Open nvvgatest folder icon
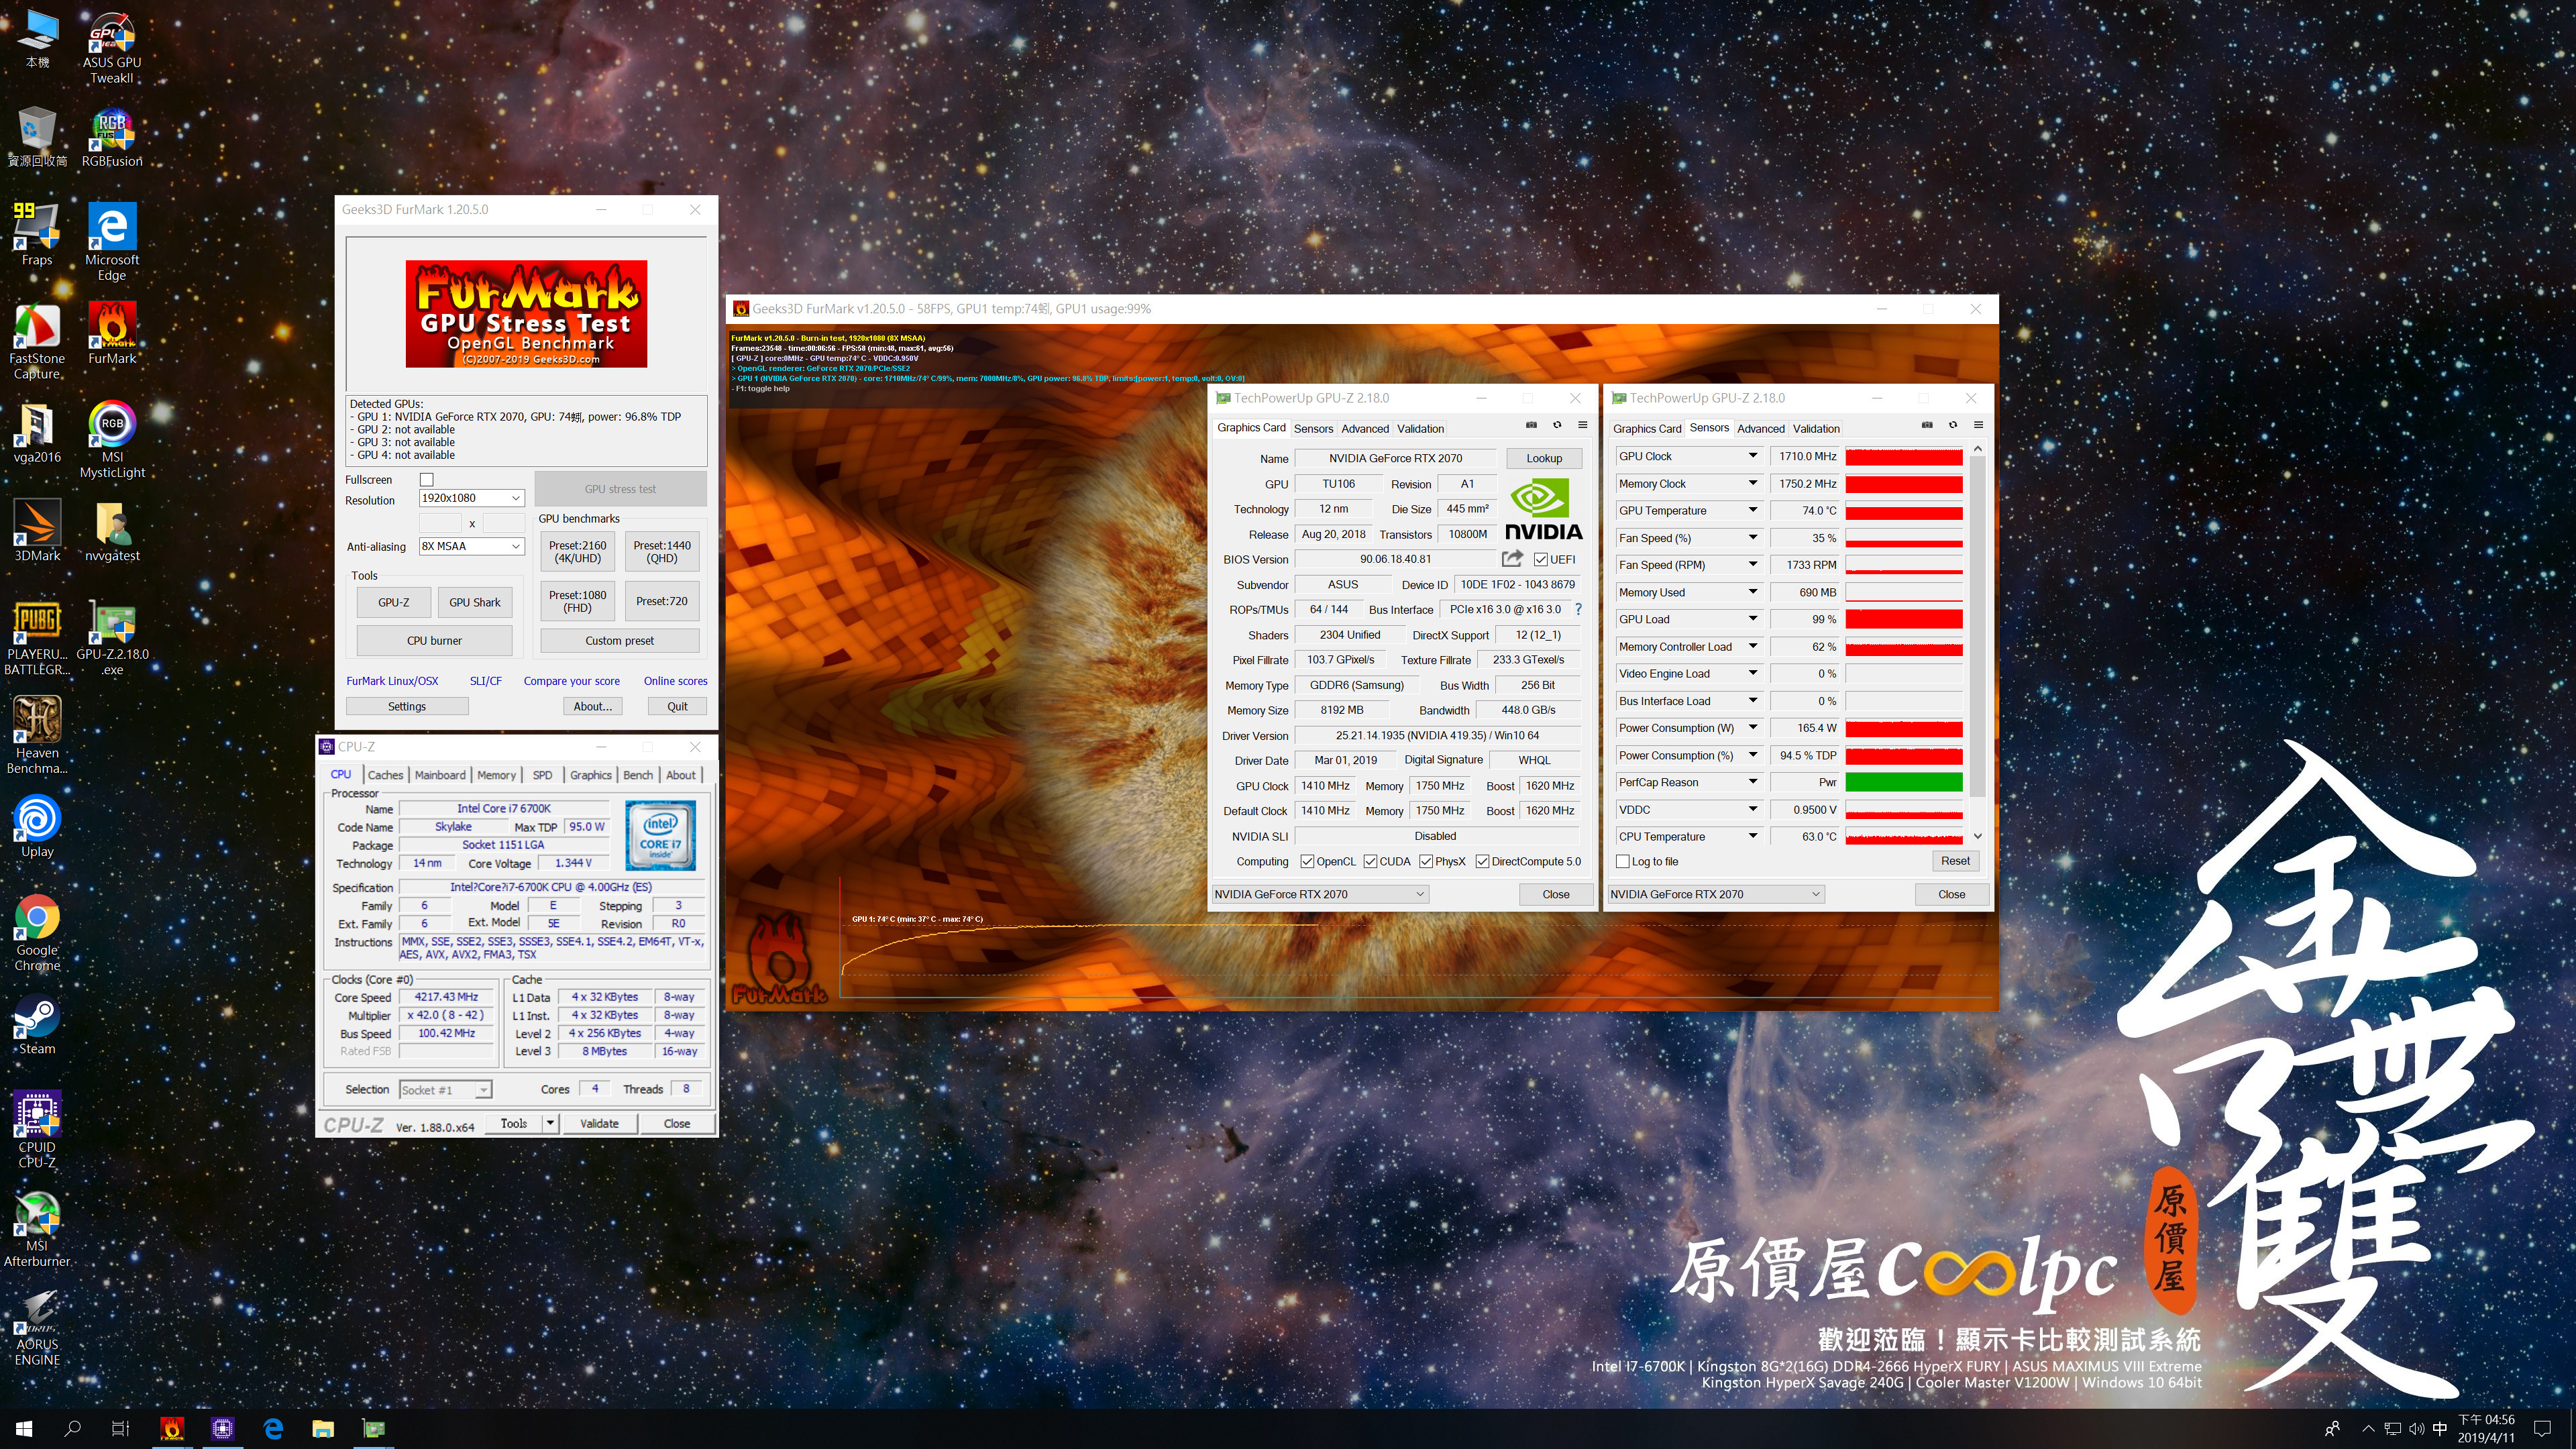The width and height of the screenshot is (2576, 1449). pyautogui.click(x=111, y=532)
